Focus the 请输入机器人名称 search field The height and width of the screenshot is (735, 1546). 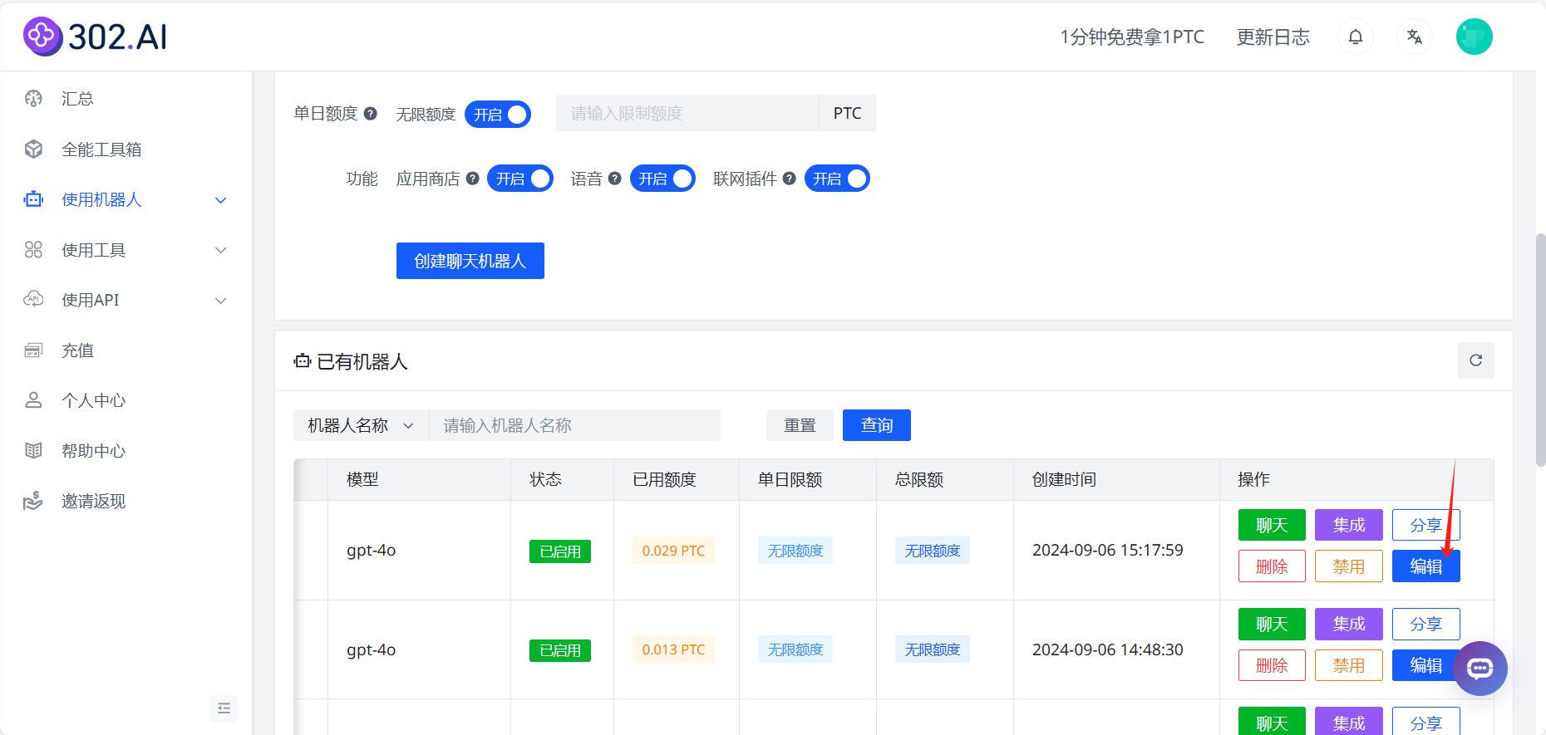click(574, 425)
